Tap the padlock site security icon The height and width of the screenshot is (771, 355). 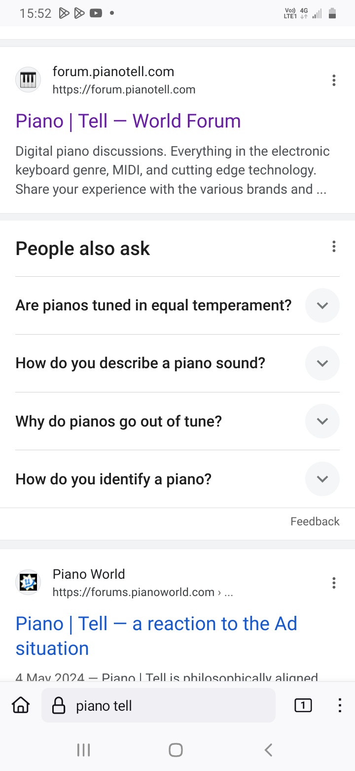(x=59, y=706)
